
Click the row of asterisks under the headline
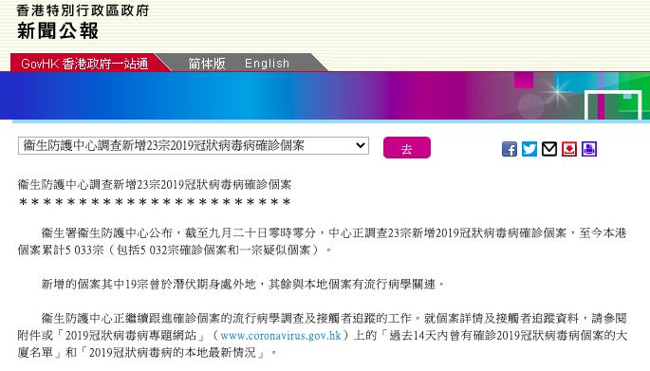[155, 202]
